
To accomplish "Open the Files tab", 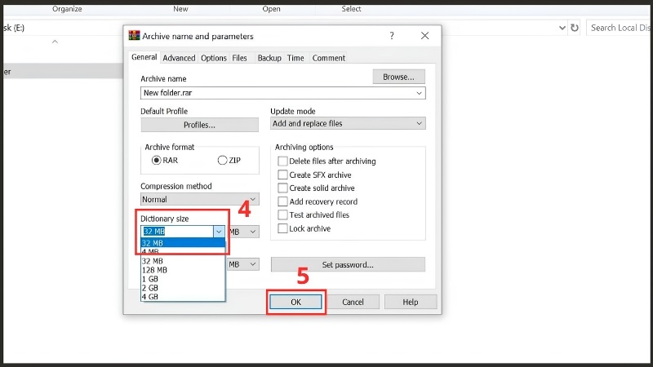I will 239,58.
